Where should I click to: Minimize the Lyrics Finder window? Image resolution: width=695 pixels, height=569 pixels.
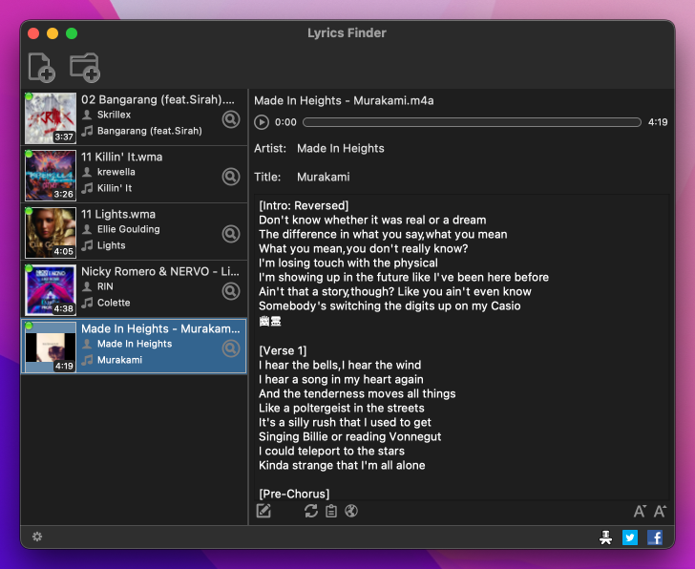click(x=53, y=33)
